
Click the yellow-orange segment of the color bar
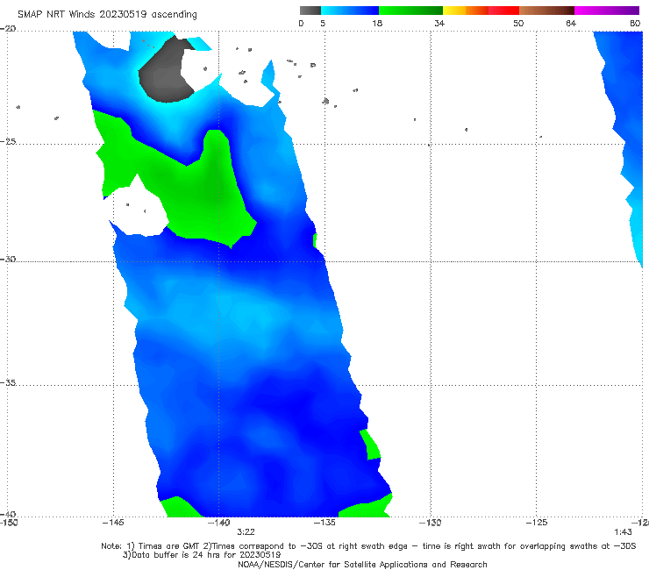(466, 11)
